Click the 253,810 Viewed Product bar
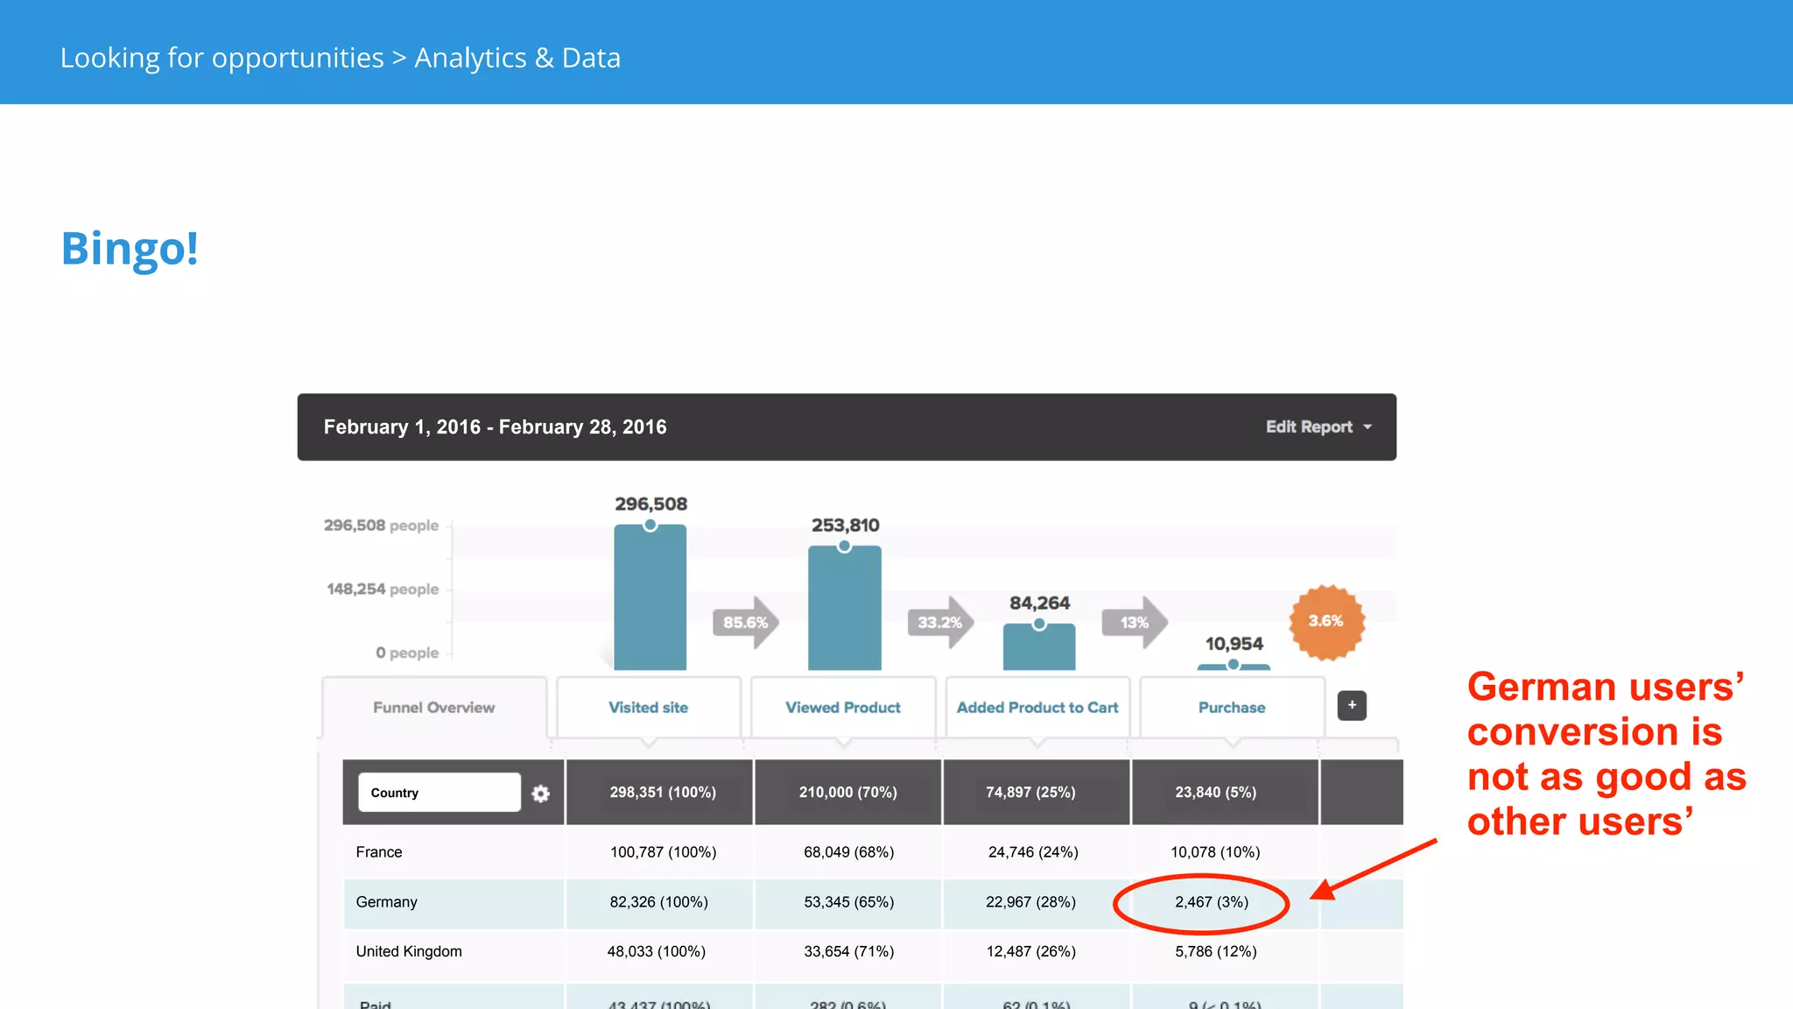Image resolution: width=1793 pixels, height=1009 pixels. point(845,608)
